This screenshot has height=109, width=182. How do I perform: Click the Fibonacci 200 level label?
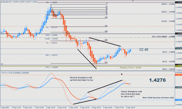[x=106, y=31]
